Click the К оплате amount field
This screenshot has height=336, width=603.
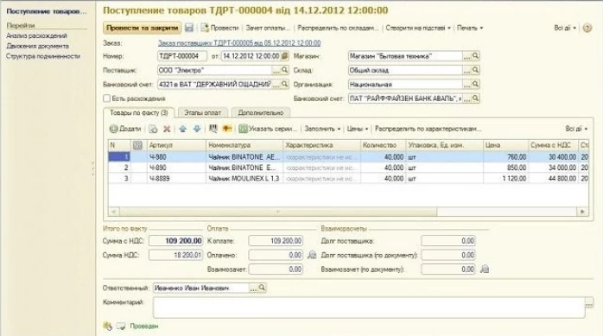pyautogui.click(x=276, y=241)
